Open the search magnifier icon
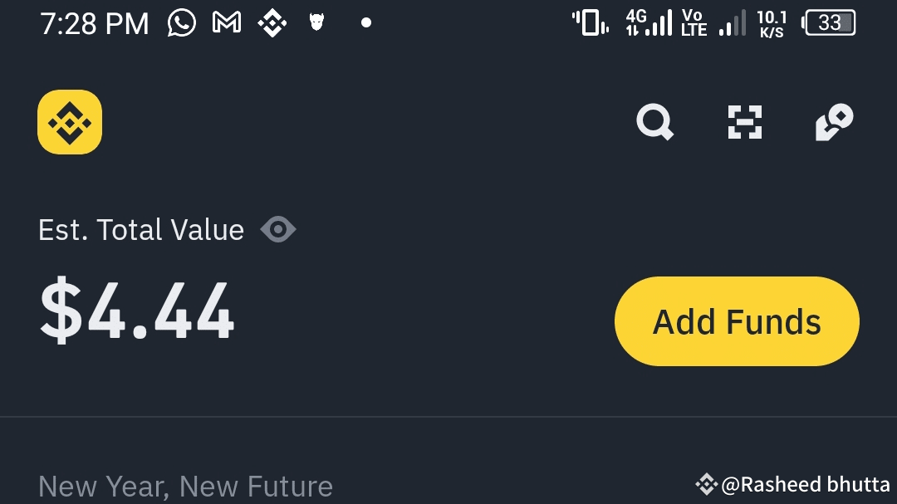Image resolution: width=897 pixels, height=504 pixels. tap(654, 122)
